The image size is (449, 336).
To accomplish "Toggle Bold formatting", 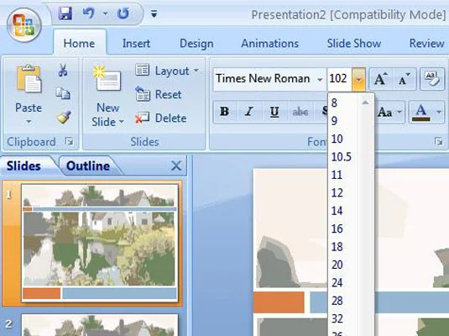I will [x=225, y=112].
